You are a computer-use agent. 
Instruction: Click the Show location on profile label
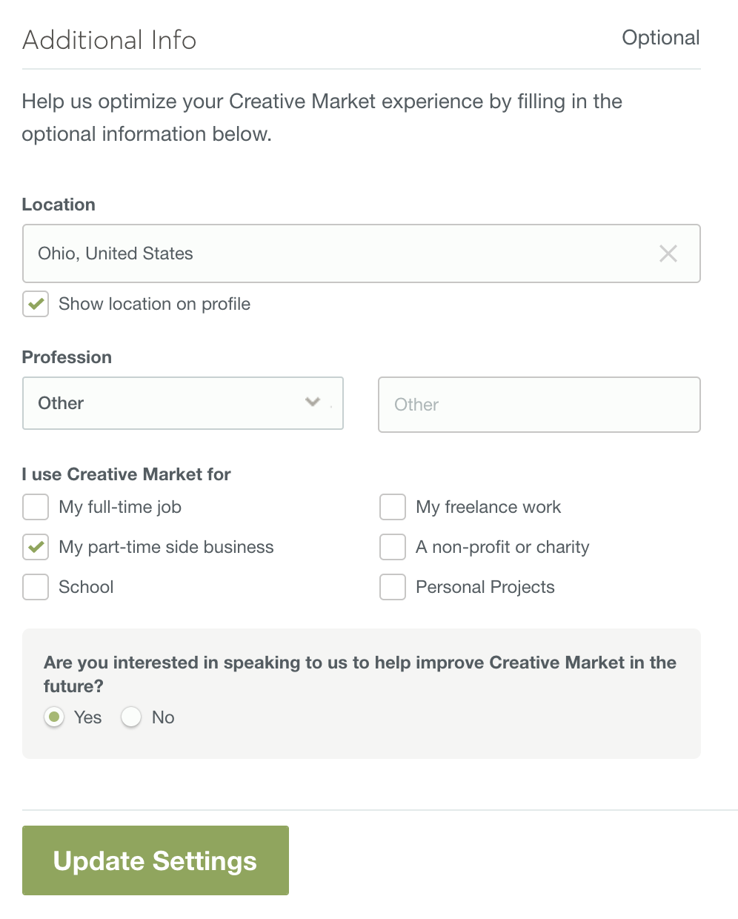point(154,304)
